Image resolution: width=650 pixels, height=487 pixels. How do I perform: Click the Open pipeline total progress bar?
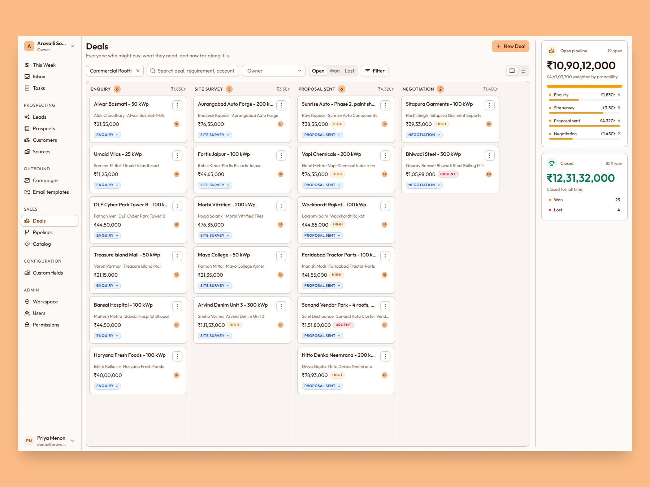(584, 86)
